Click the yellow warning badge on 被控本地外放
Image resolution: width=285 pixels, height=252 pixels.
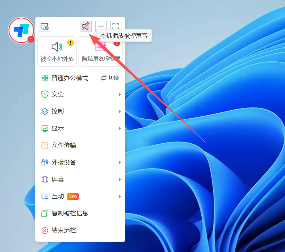click(71, 43)
